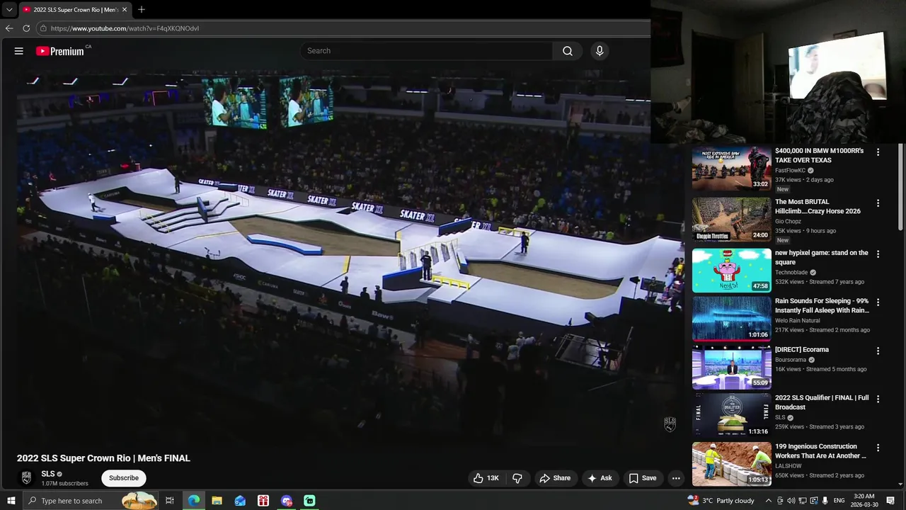Open 199 Ingenious Construction Workers thumbnail
Viewport: 906px width, 510px height.
tap(731, 464)
